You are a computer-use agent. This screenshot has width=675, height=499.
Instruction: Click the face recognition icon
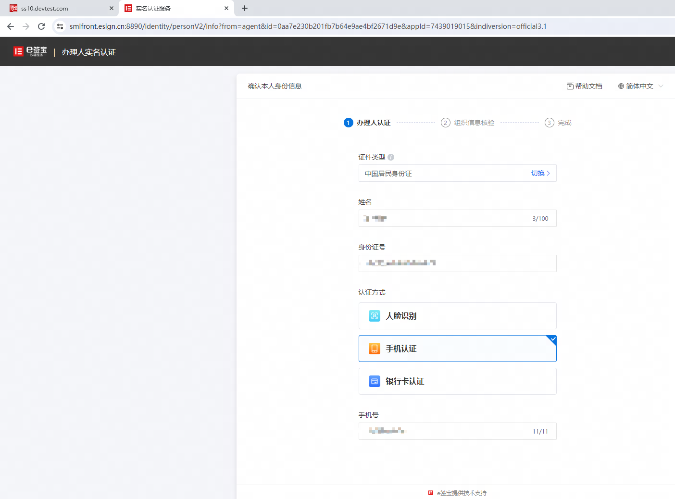point(375,316)
